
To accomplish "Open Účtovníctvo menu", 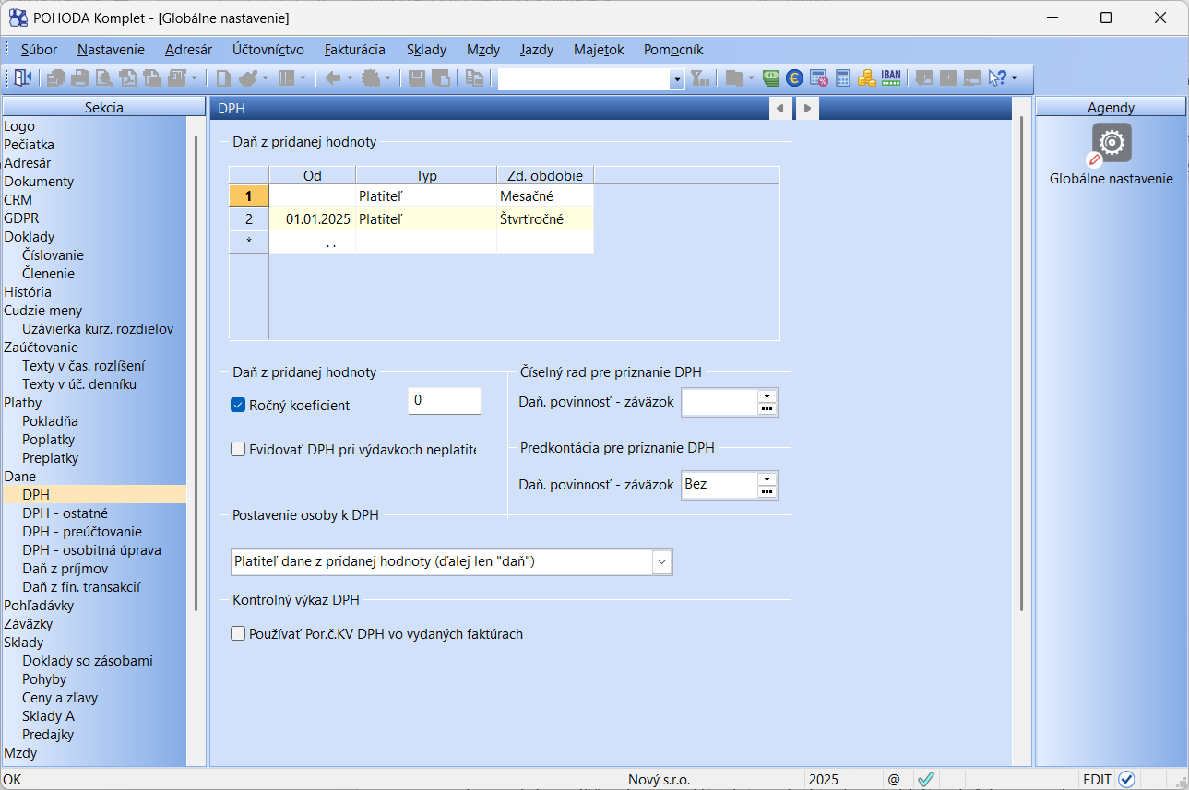I will pyautogui.click(x=268, y=50).
